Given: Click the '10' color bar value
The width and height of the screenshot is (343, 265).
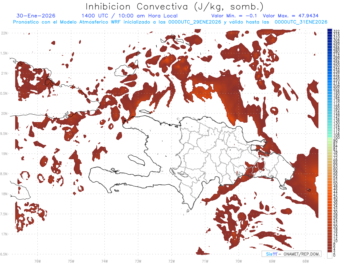Looking at the screenshot, I should click(335, 241).
